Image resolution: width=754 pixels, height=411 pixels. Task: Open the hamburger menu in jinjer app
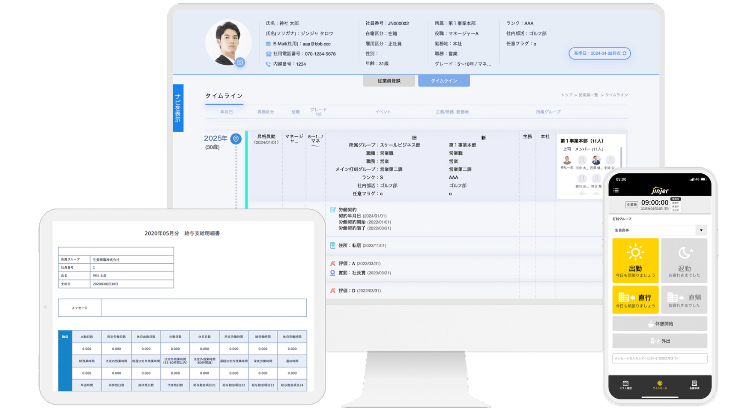tap(616, 191)
